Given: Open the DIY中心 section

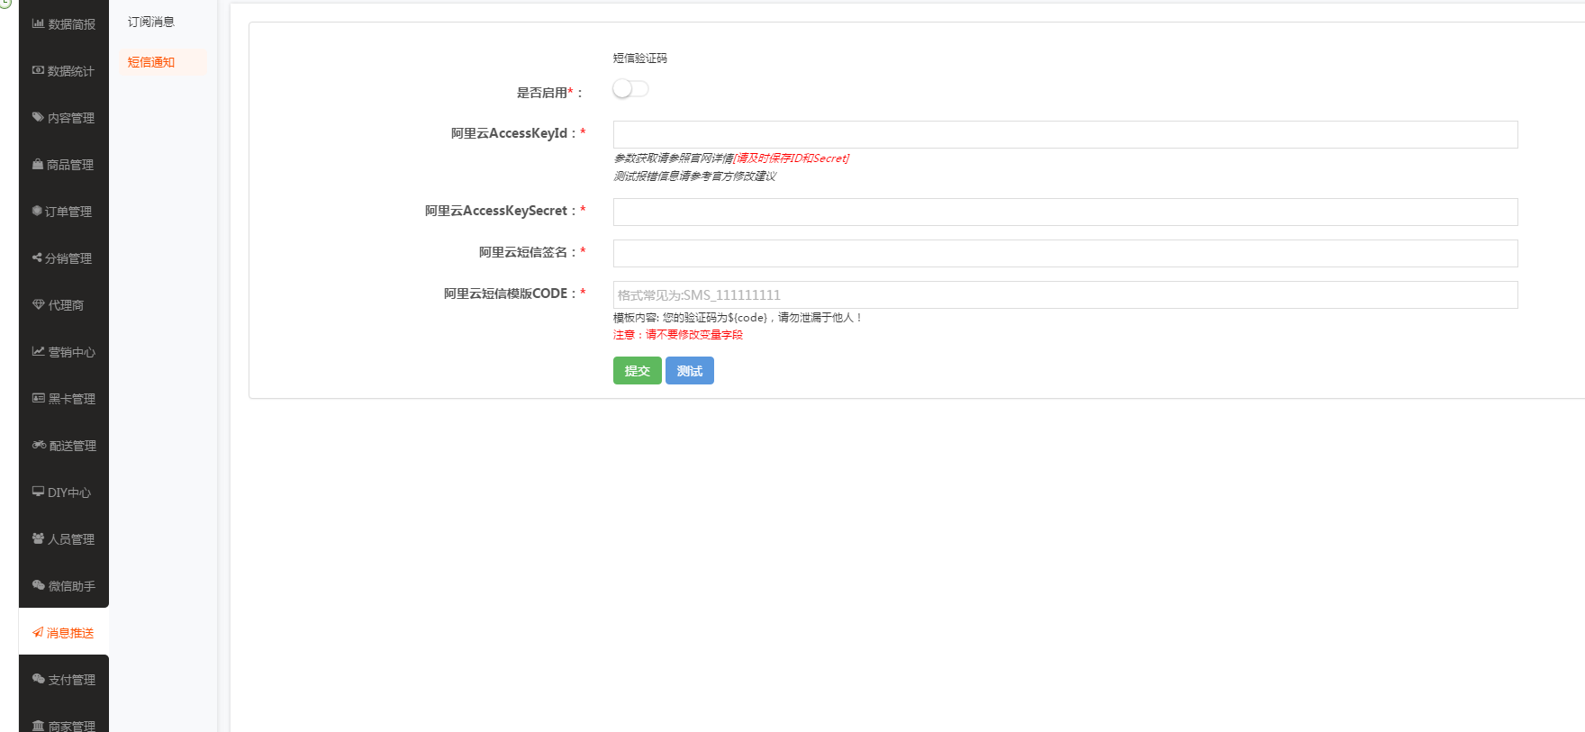Looking at the screenshot, I should click(x=64, y=493).
